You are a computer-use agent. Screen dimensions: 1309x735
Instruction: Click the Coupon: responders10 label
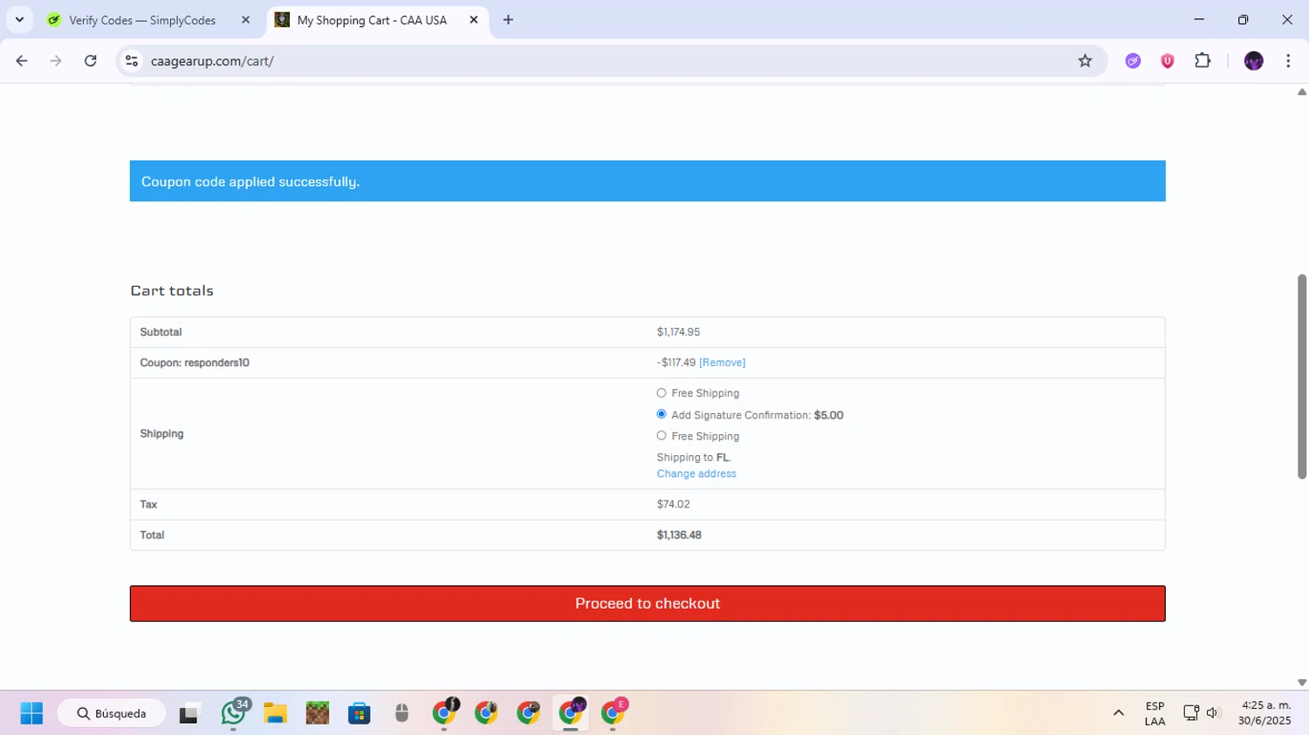pos(195,363)
